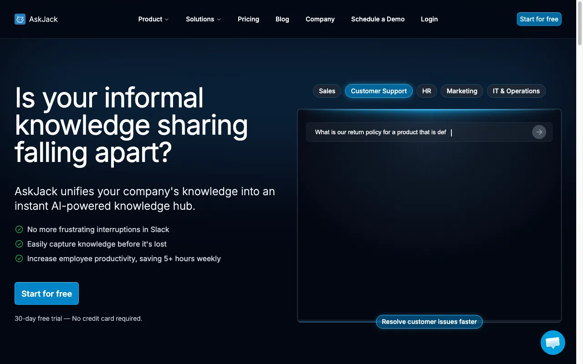Image resolution: width=583 pixels, height=364 pixels.
Task: Click the header Start for free button
Action: [x=539, y=19]
